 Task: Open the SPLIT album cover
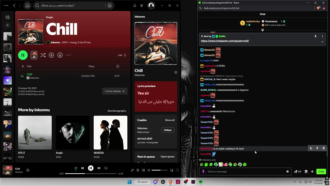click(x=35, y=133)
